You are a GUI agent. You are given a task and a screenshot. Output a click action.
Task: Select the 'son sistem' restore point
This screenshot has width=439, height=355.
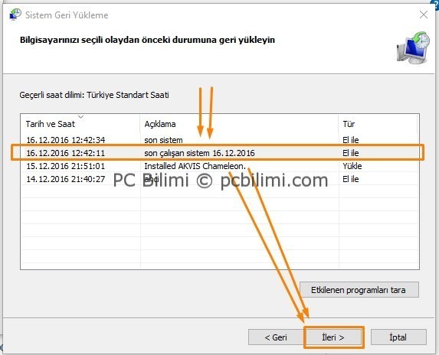[220, 140]
